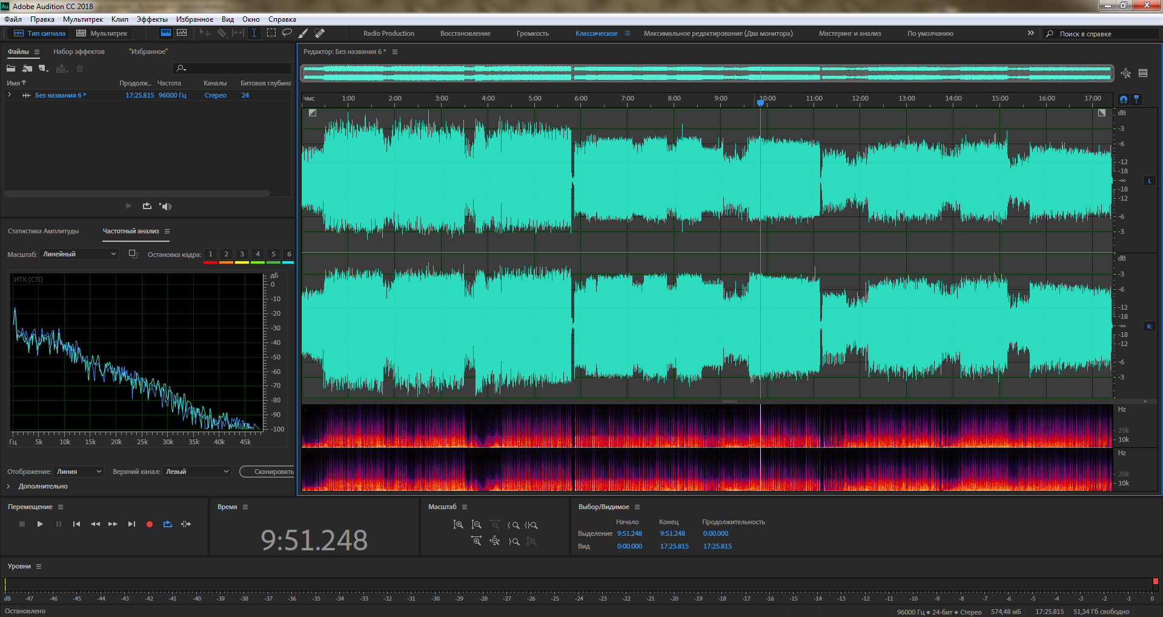Switch to Статистика Амплитуды tab
Screen dimensions: 1163x617
click(x=43, y=232)
